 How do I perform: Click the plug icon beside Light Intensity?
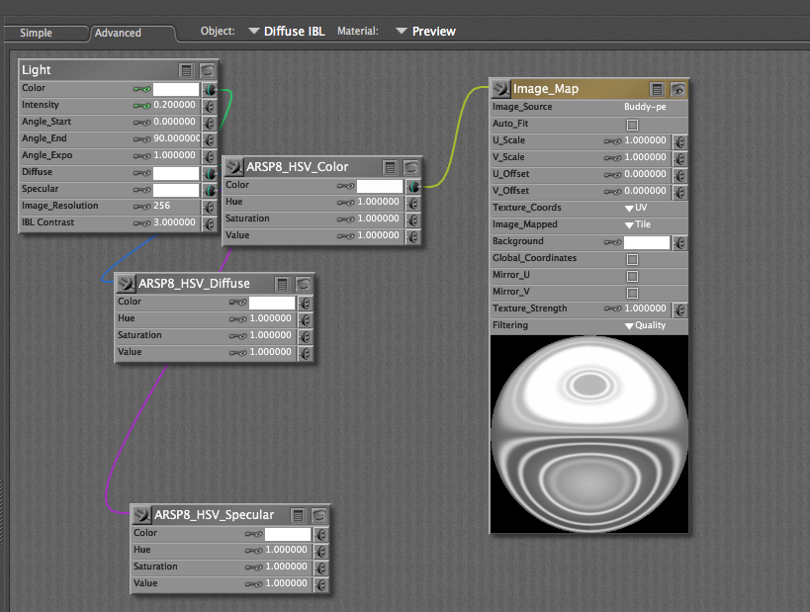(210, 106)
